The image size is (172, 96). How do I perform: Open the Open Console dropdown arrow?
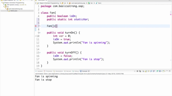point(165,71)
